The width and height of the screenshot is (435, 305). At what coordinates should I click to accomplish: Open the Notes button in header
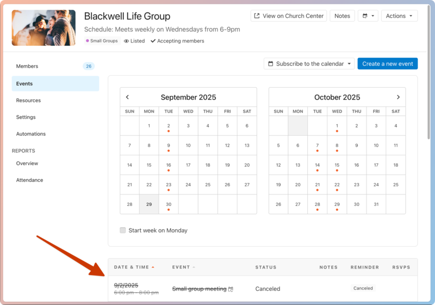click(x=342, y=16)
